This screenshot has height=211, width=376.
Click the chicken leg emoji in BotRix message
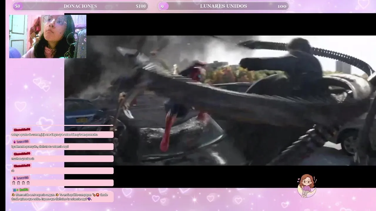point(94,195)
